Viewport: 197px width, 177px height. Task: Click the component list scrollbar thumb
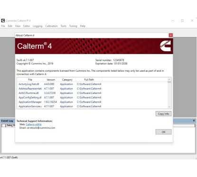point(169,82)
